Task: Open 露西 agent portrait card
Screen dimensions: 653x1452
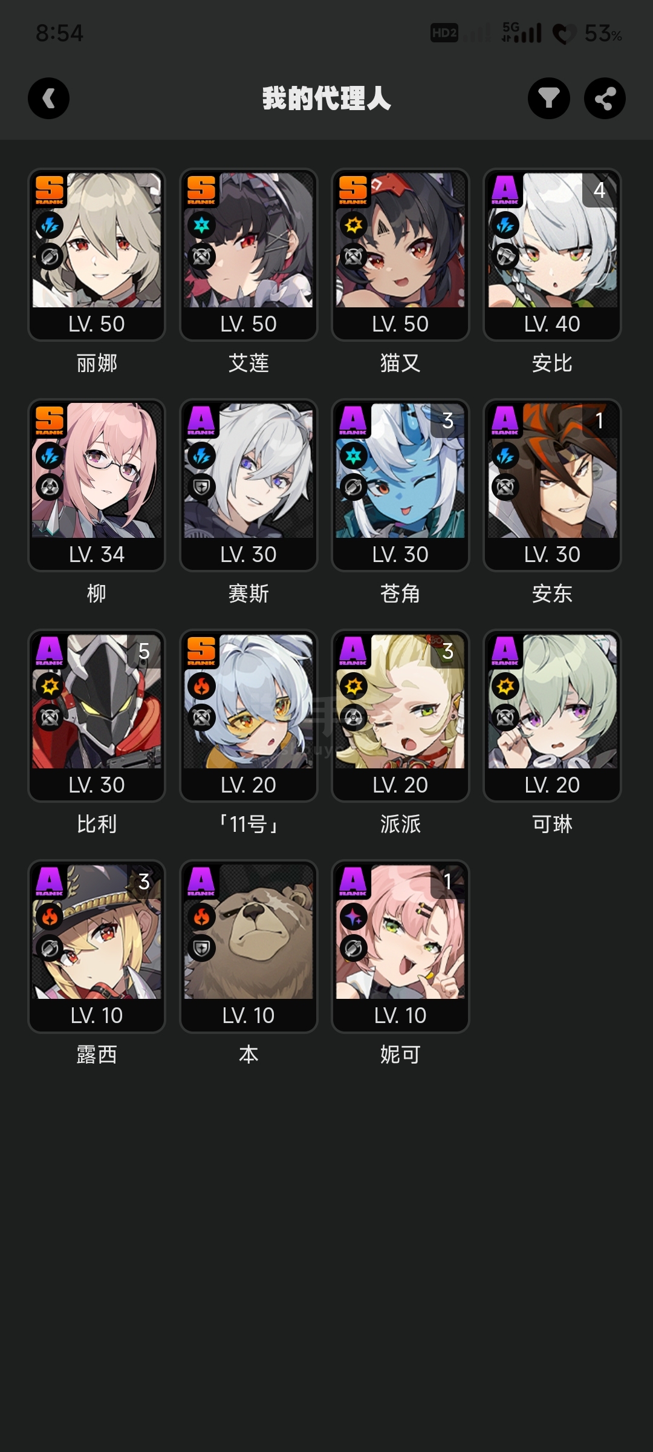Action: (x=97, y=946)
